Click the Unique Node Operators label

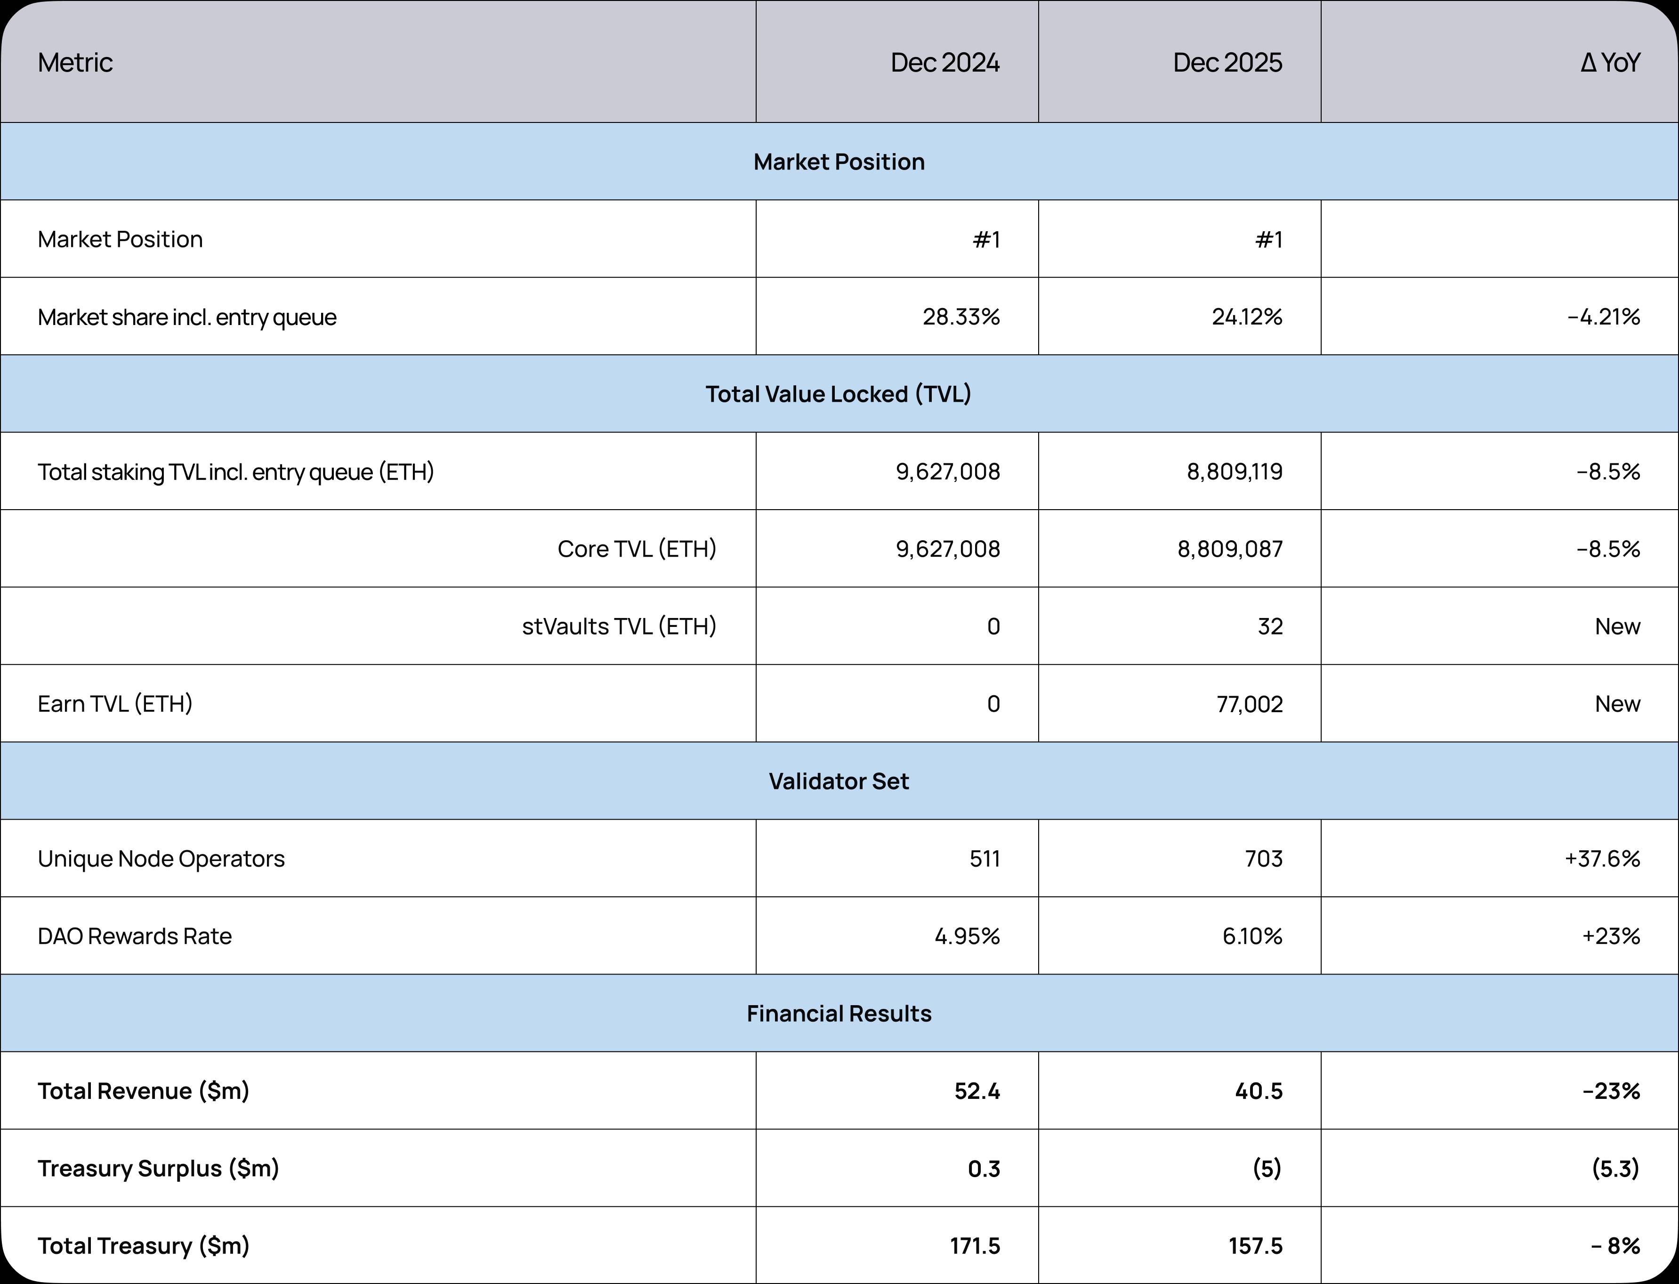[x=161, y=859]
